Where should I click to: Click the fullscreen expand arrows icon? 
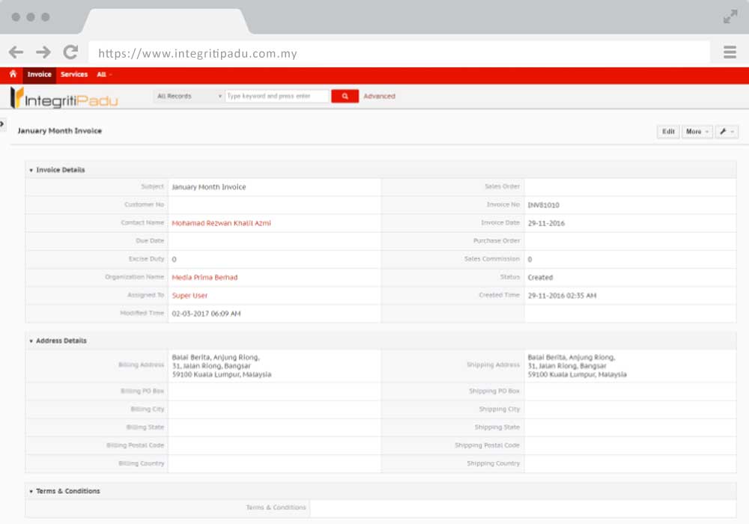click(730, 17)
